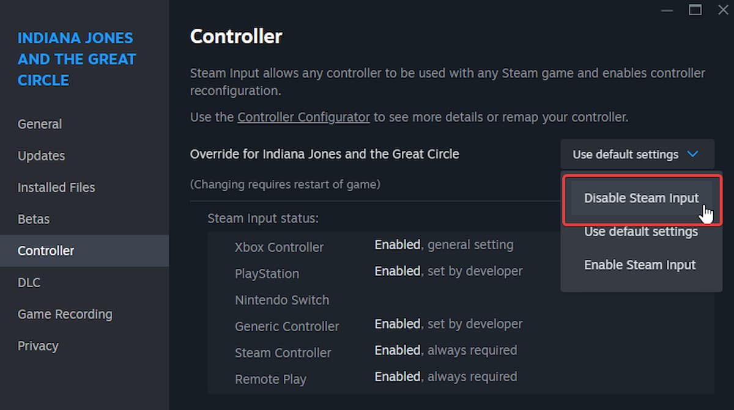Expand the controller override dropdown
The width and height of the screenshot is (734, 410).
tap(637, 154)
